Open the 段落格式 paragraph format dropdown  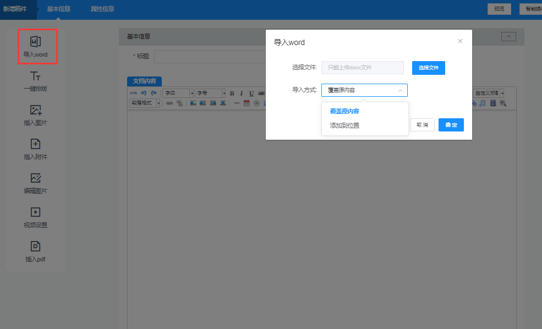pyautogui.click(x=145, y=103)
